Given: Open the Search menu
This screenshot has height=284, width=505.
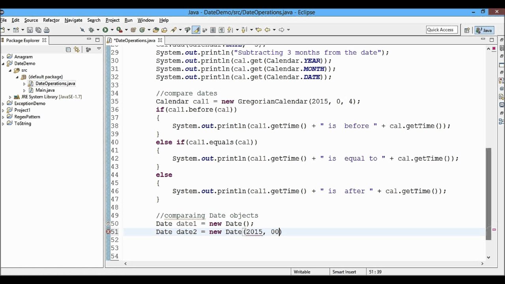Looking at the screenshot, I should click(x=94, y=20).
